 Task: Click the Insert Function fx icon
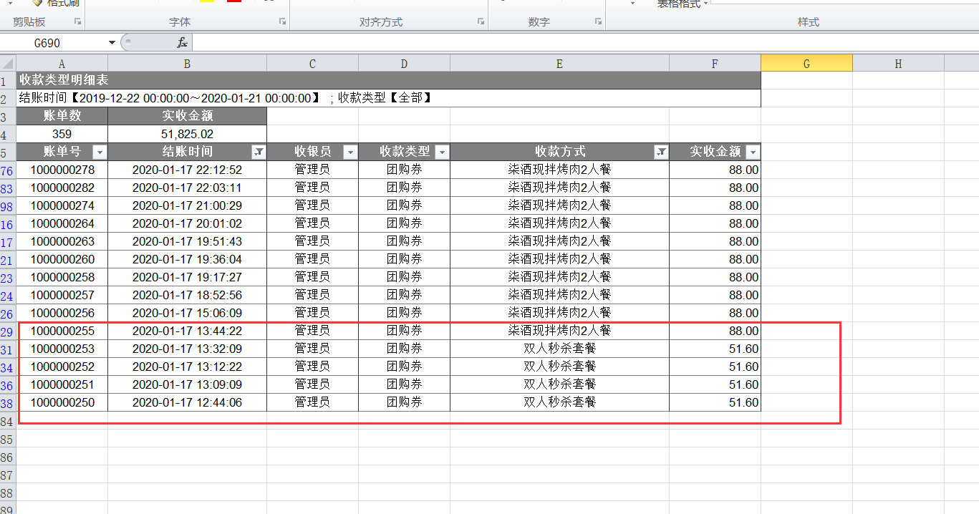point(181,42)
